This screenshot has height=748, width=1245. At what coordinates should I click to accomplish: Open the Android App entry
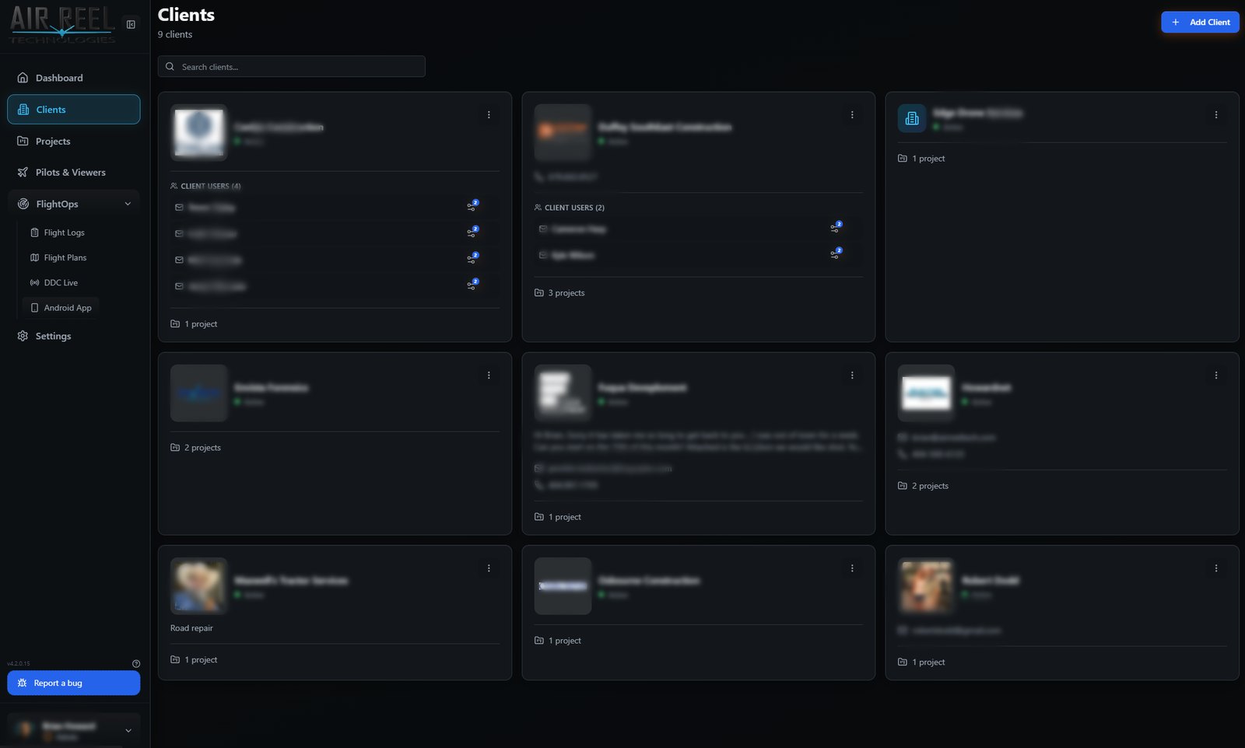[x=61, y=308]
